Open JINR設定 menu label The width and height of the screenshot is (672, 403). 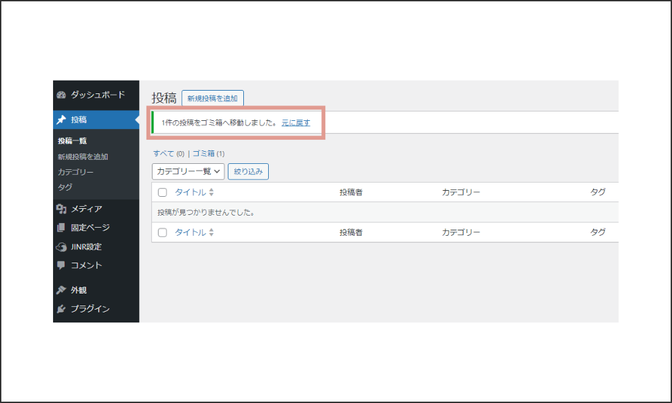coord(86,247)
